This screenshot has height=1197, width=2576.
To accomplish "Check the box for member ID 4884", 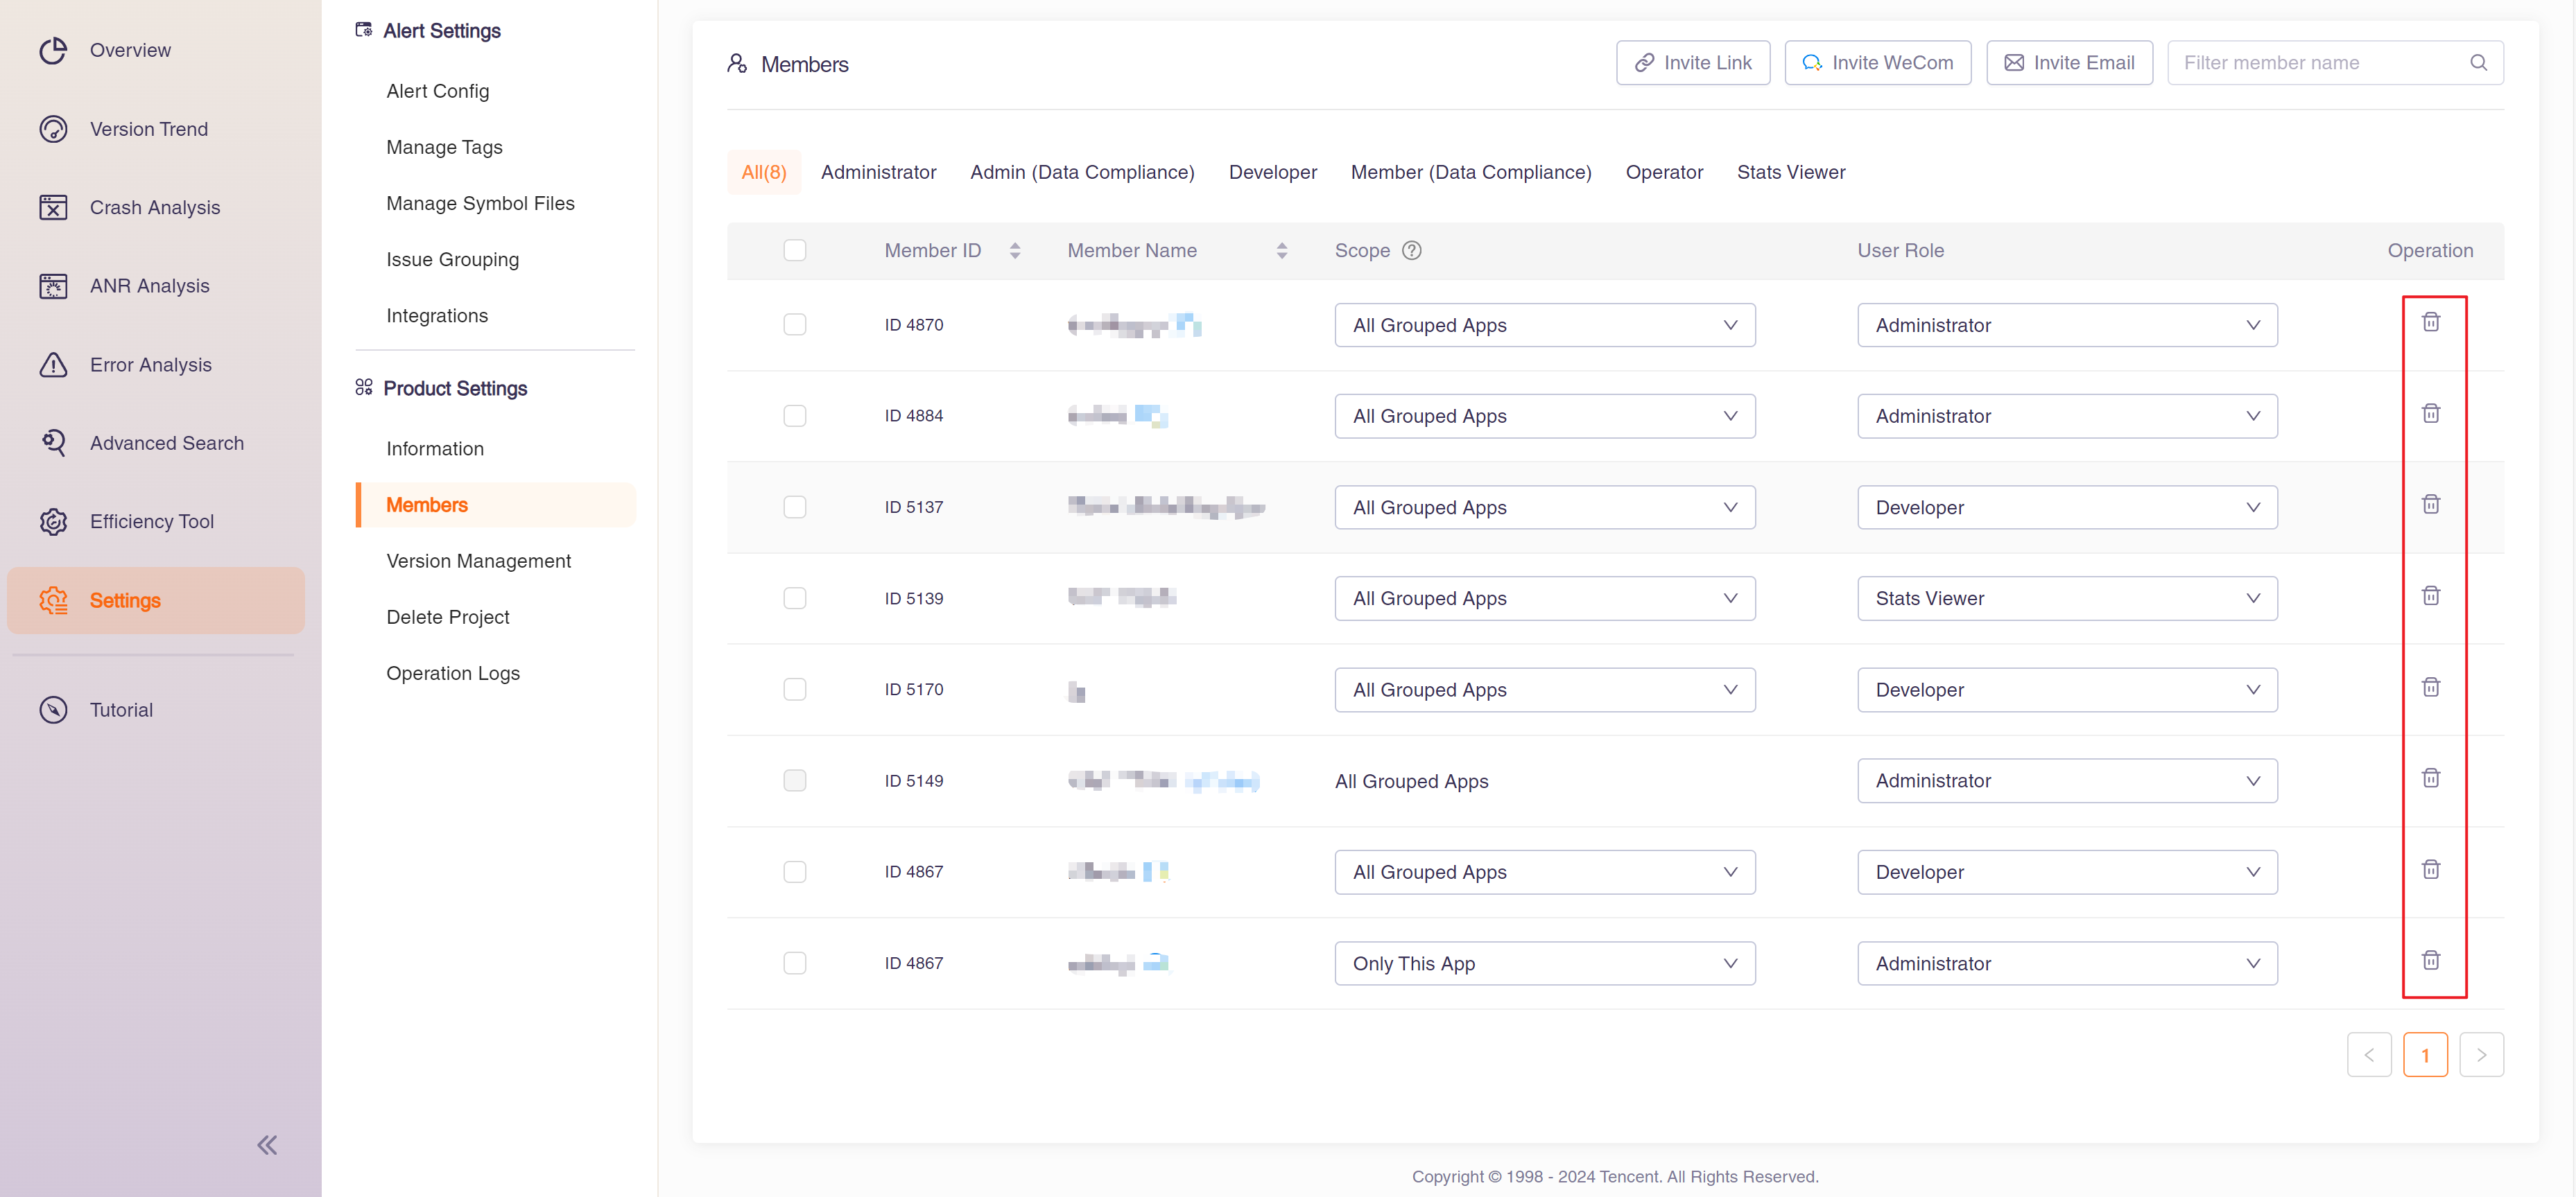I will 794,416.
